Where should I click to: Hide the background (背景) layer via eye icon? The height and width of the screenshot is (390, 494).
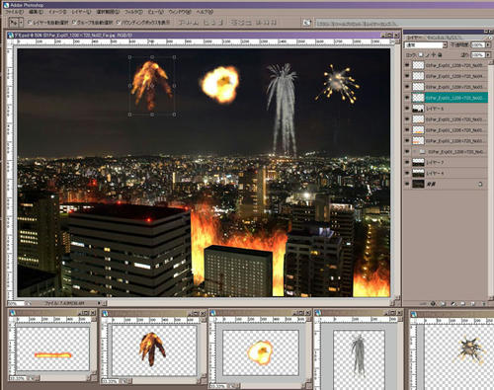tap(407, 184)
